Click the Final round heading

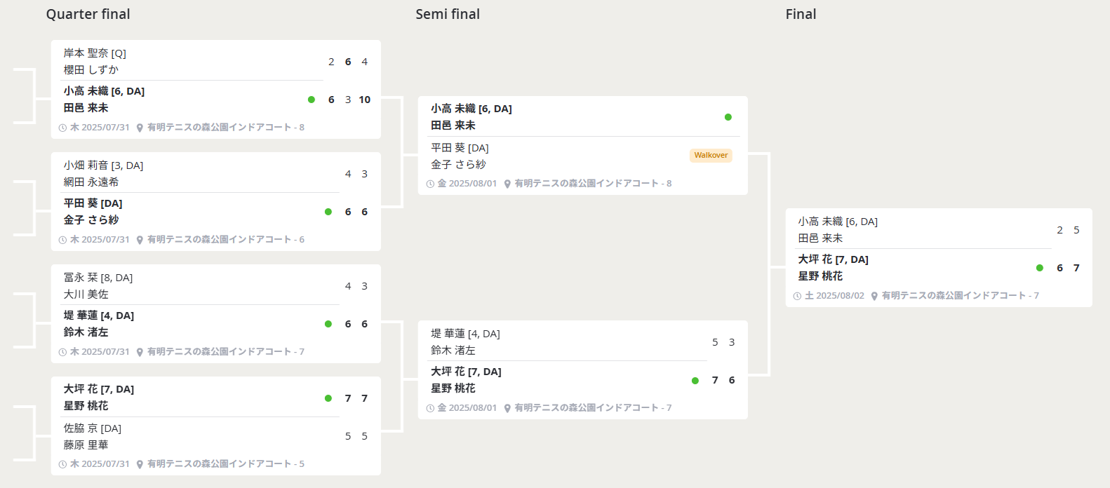coord(801,14)
